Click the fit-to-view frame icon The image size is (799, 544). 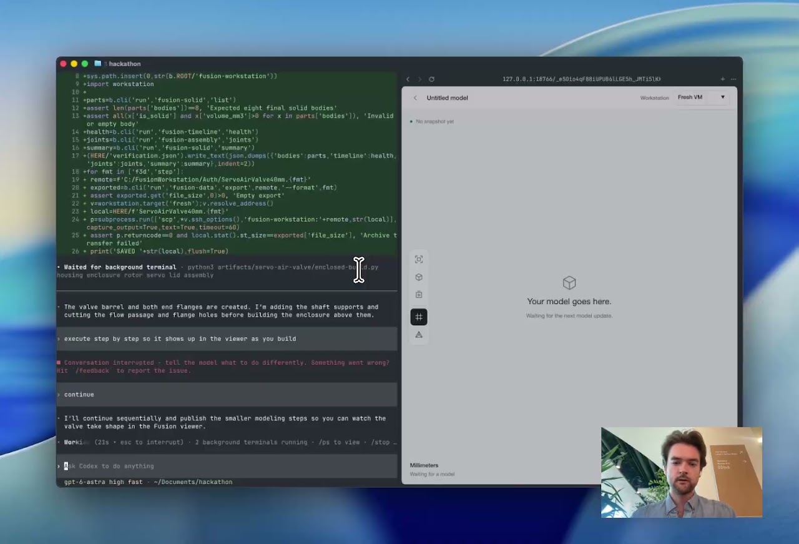tap(419, 259)
